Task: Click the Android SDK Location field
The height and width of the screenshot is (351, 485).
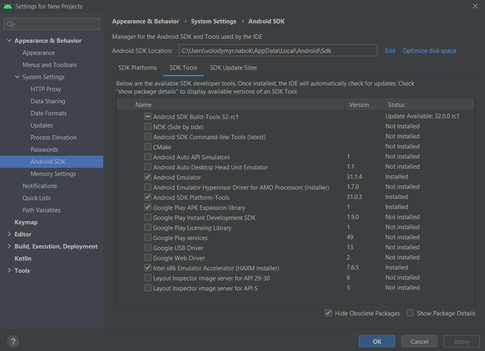Action: [278, 51]
